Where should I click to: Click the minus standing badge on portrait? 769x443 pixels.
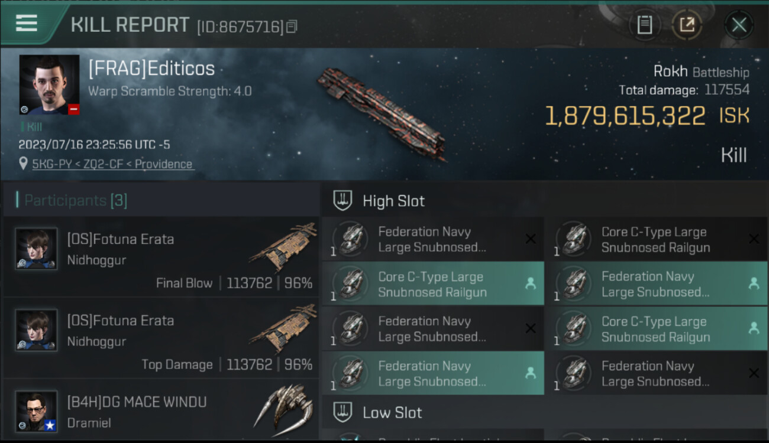tap(73, 109)
